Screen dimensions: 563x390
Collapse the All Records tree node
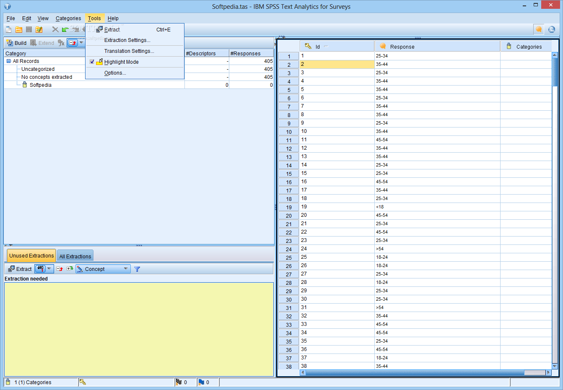[8, 61]
